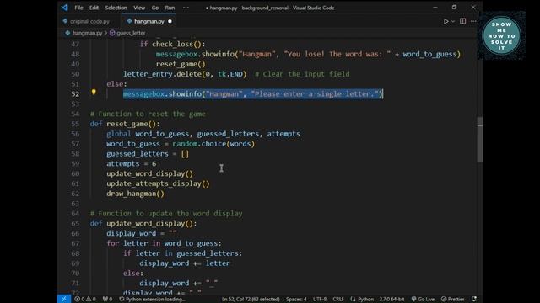Click the Prettier status bar item
The height and width of the screenshot is (303, 540).
tap(452, 299)
